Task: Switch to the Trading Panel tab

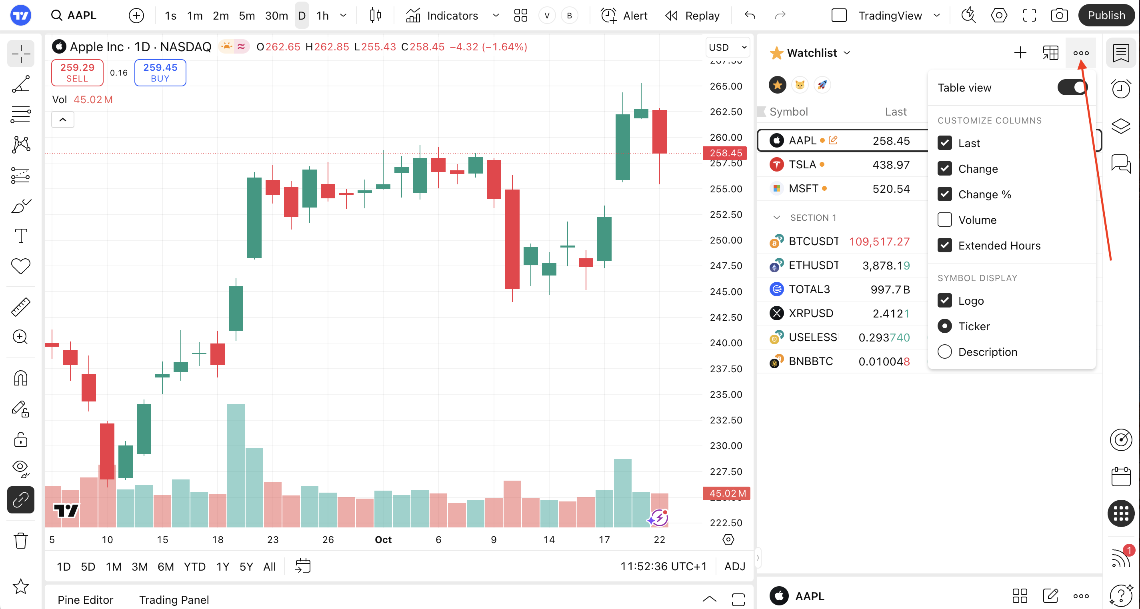Action: (x=174, y=599)
